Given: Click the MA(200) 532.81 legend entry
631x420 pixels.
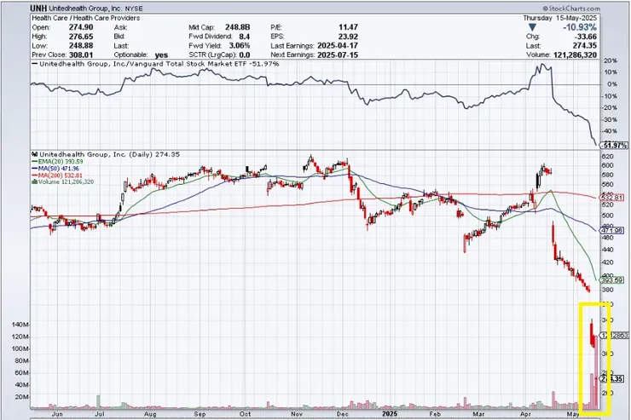Looking at the screenshot, I should click(x=57, y=175).
